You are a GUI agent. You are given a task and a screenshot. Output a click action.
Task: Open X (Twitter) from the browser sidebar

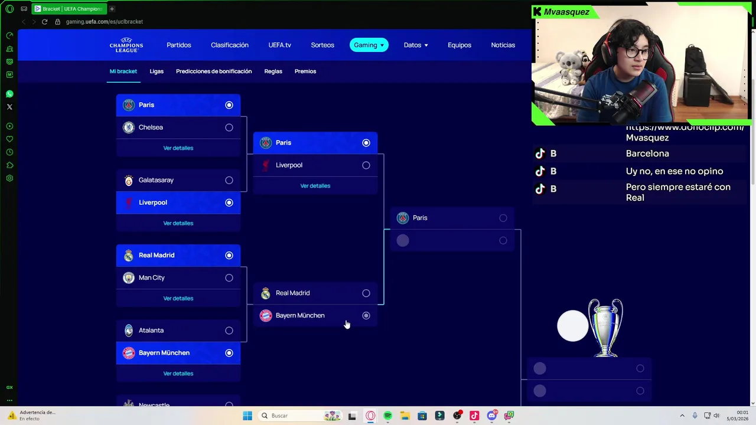pos(9,107)
